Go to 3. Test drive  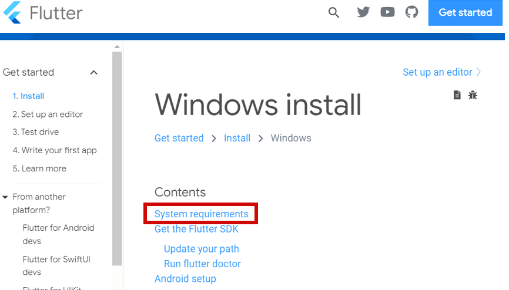[36, 132]
